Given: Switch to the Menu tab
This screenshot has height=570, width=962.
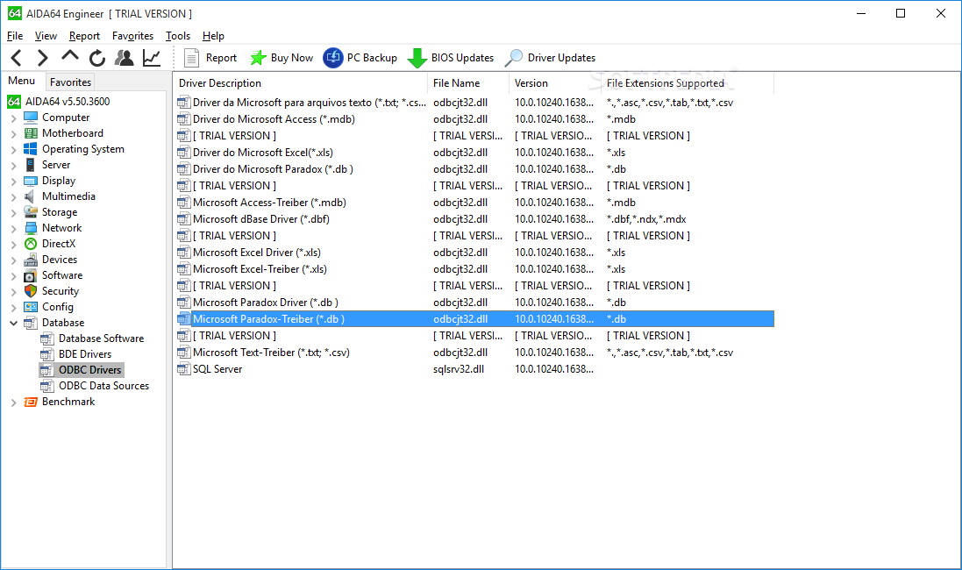Looking at the screenshot, I should (x=21, y=81).
